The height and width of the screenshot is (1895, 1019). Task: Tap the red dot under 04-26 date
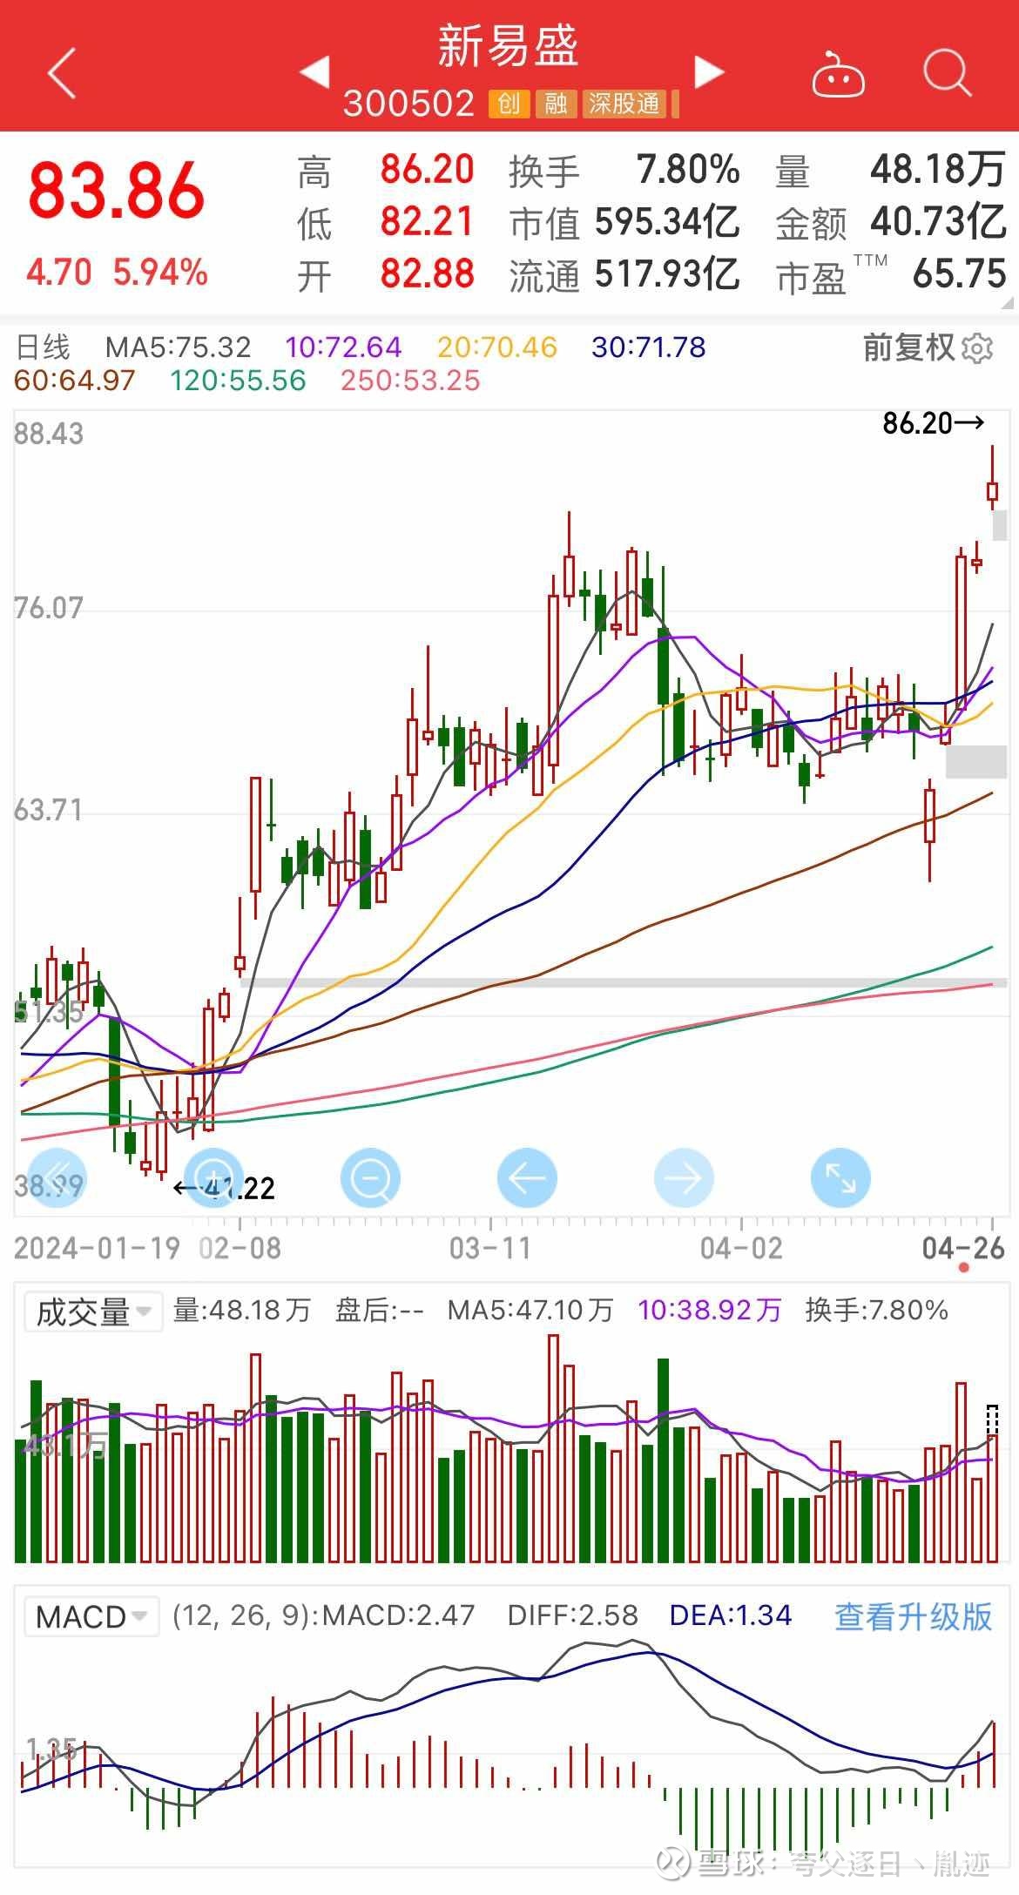click(x=963, y=1267)
